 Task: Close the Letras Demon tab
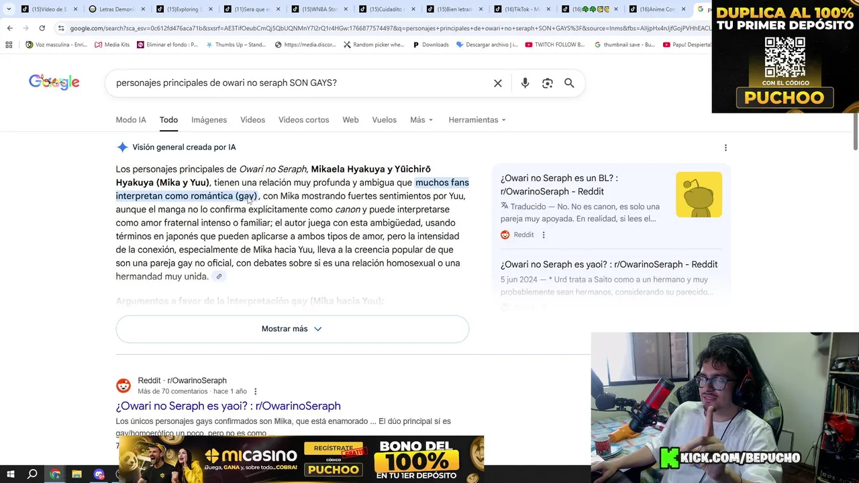pos(143,9)
